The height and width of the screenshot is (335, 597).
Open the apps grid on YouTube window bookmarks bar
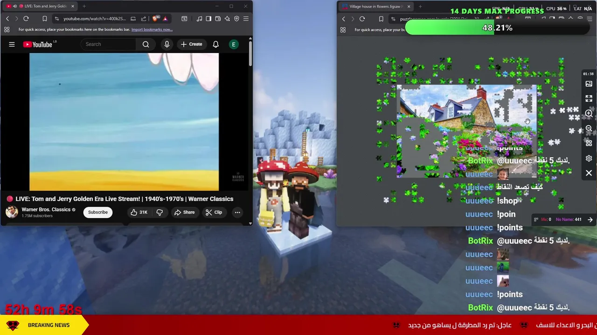7,29
